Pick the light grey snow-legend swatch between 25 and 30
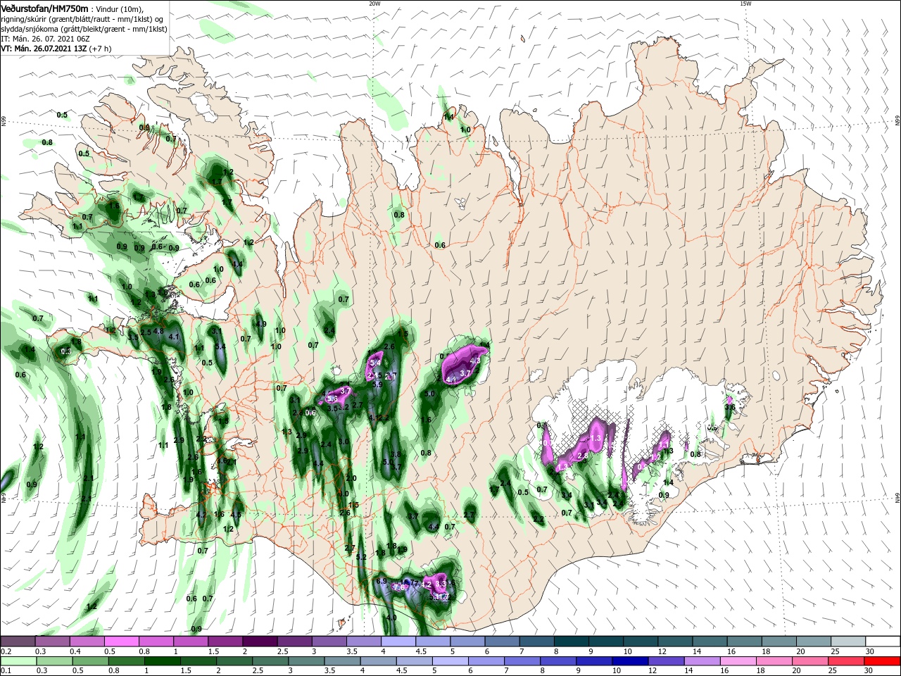The image size is (901, 676). (848, 641)
